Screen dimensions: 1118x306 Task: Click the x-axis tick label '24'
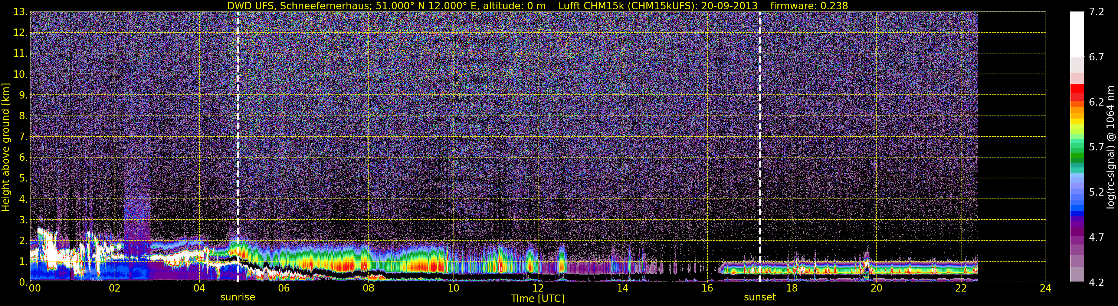(1046, 288)
